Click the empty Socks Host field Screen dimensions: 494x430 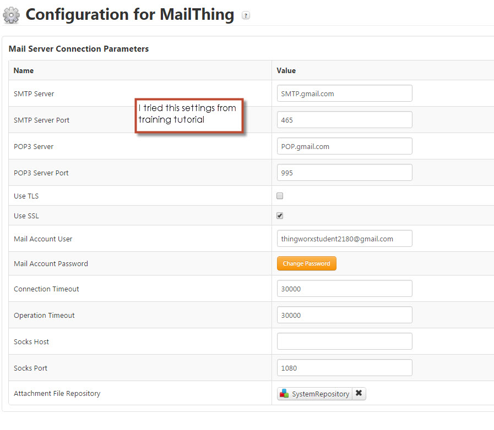click(x=344, y=341)
